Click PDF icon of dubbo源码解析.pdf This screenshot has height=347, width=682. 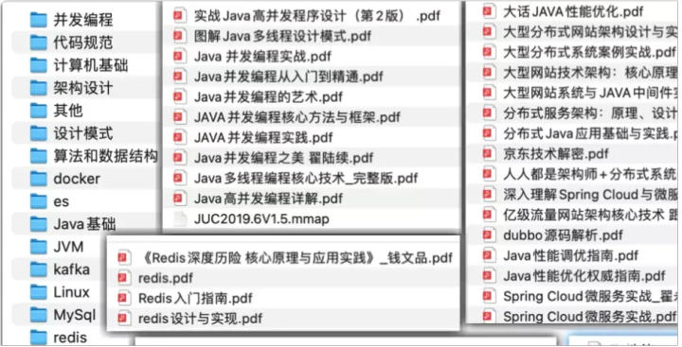pyautogui.click(x=488, y=234)
